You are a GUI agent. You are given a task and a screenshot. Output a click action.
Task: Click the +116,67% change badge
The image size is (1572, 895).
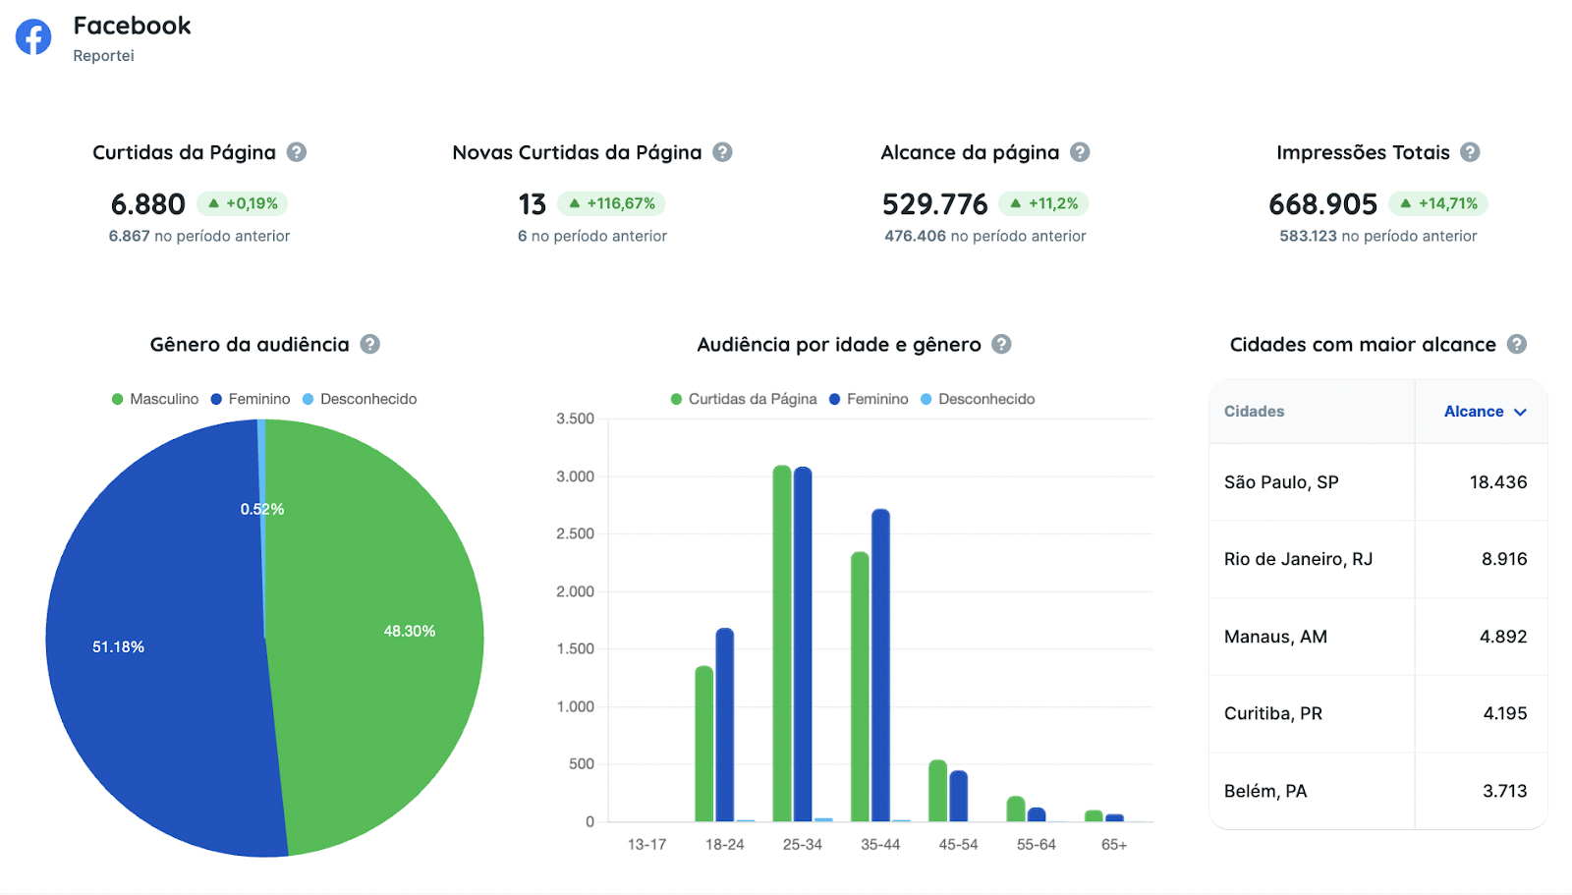coord(612,203)
